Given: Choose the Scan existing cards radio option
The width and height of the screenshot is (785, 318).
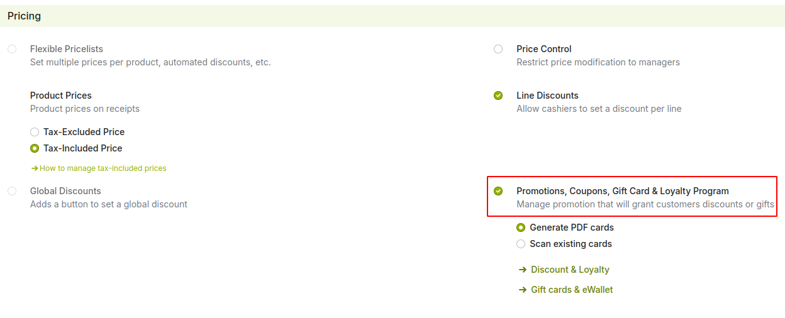Looking at the screenshot, I should (x=521, y=244).
